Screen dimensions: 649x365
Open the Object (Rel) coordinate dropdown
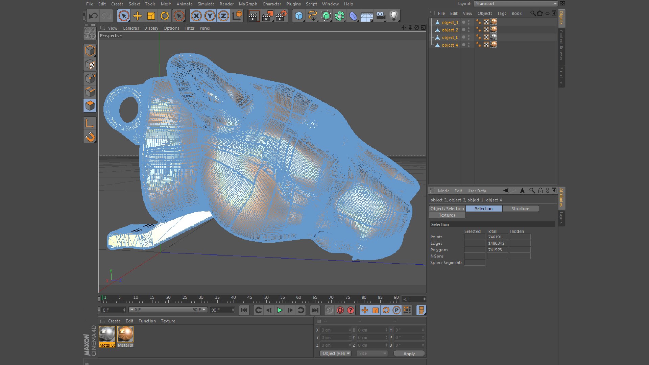click(336, 354)
